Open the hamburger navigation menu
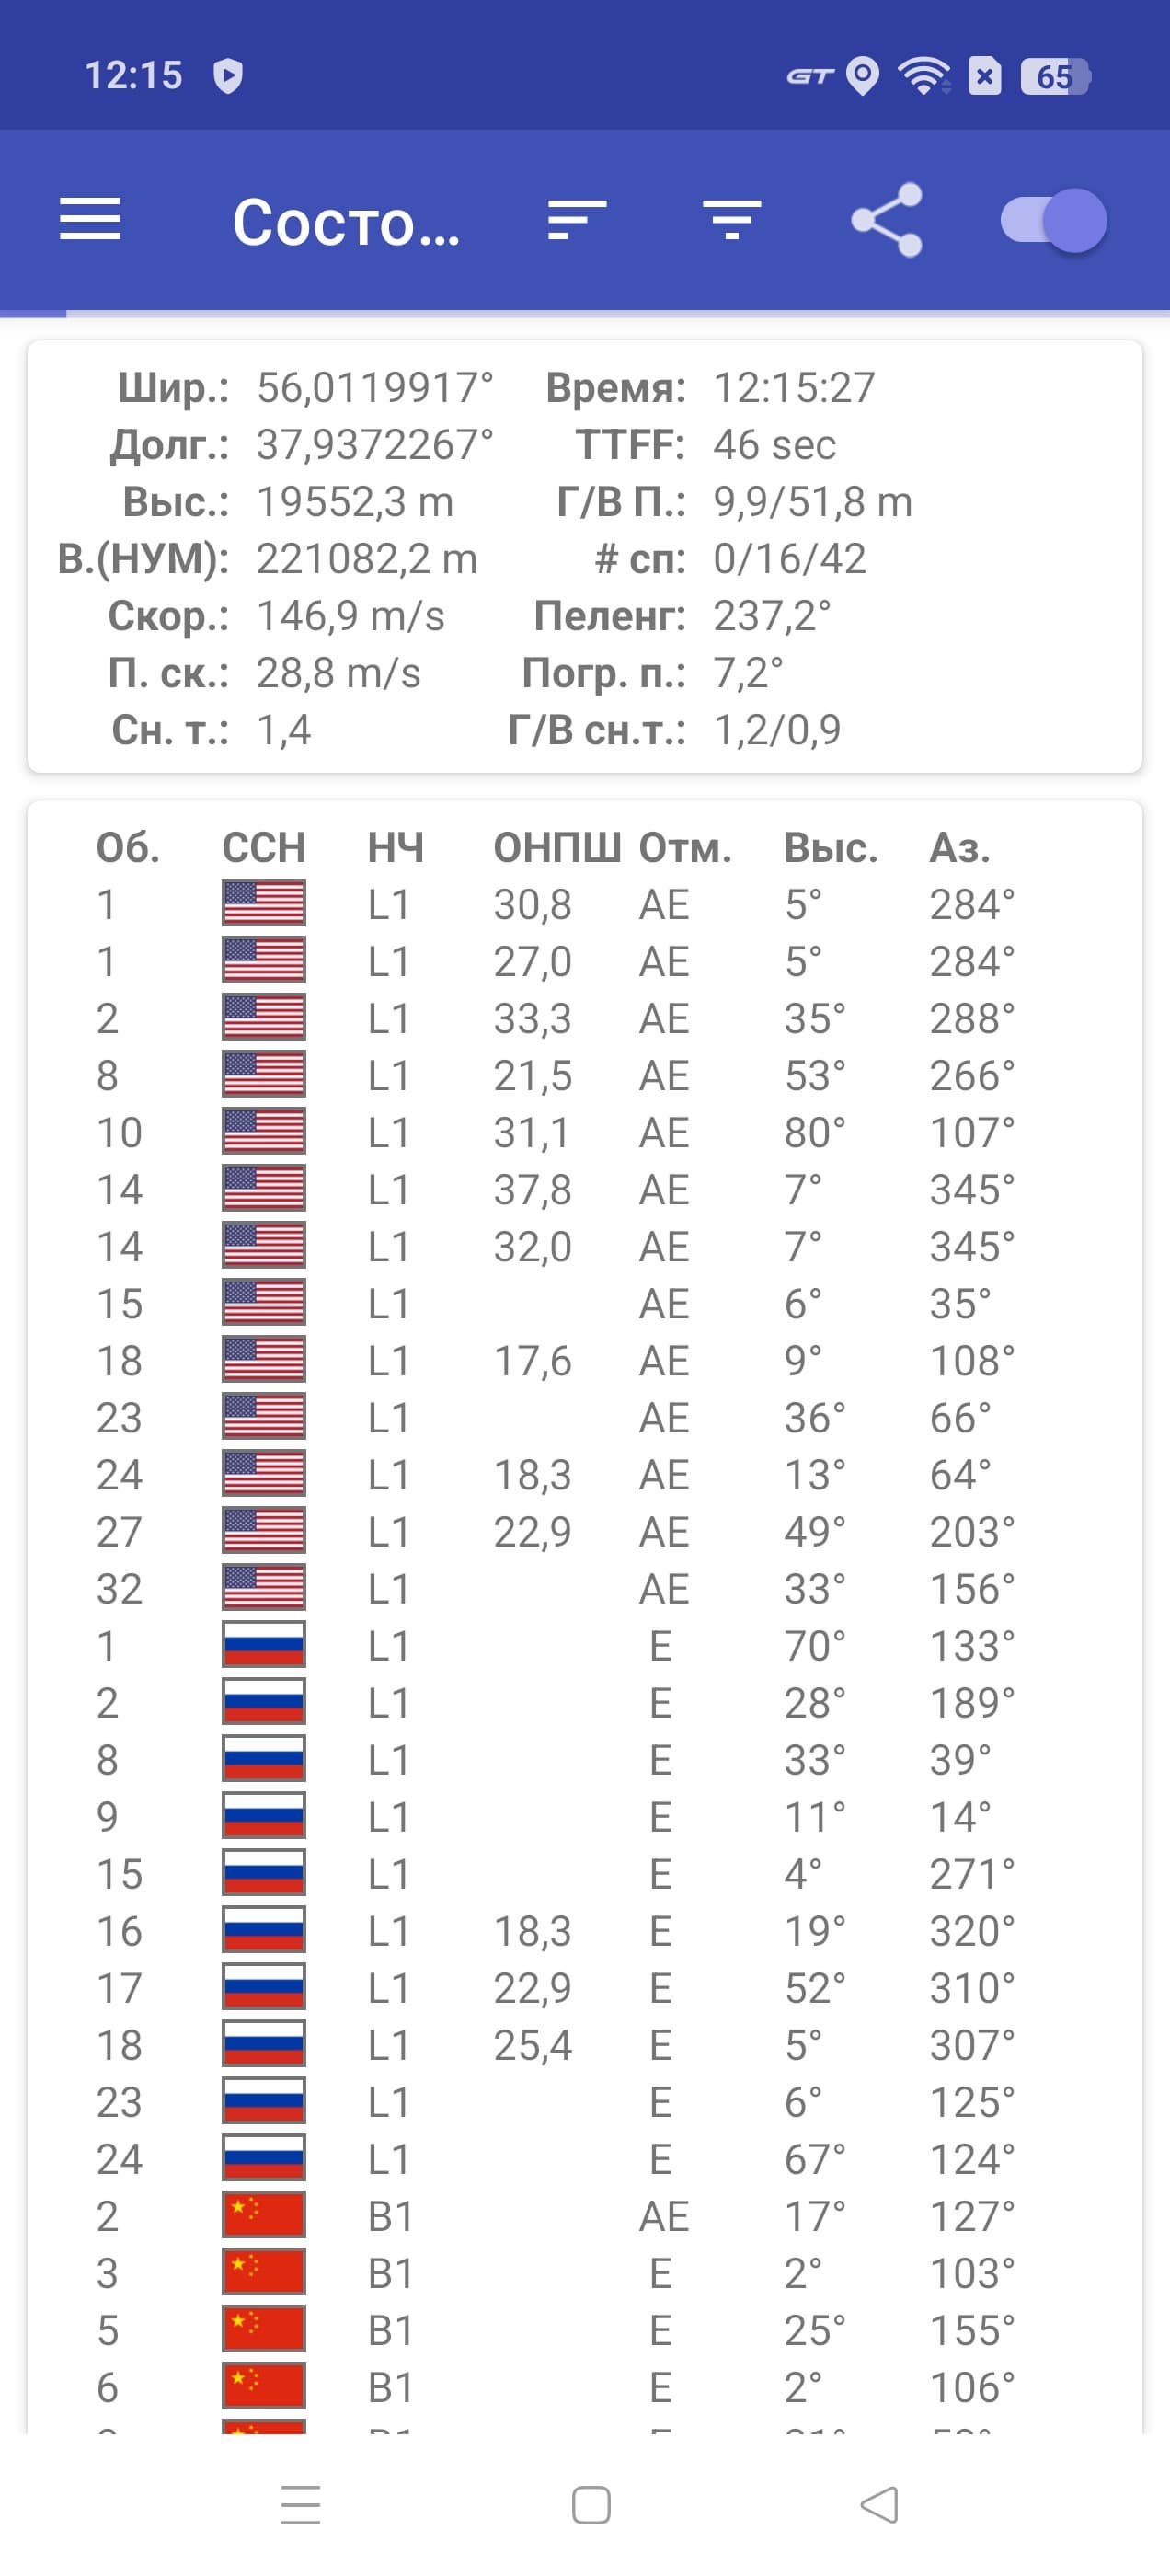The height and width of the screenshot is (2576, 1170). pyautogui.click(x=90, y=220)
